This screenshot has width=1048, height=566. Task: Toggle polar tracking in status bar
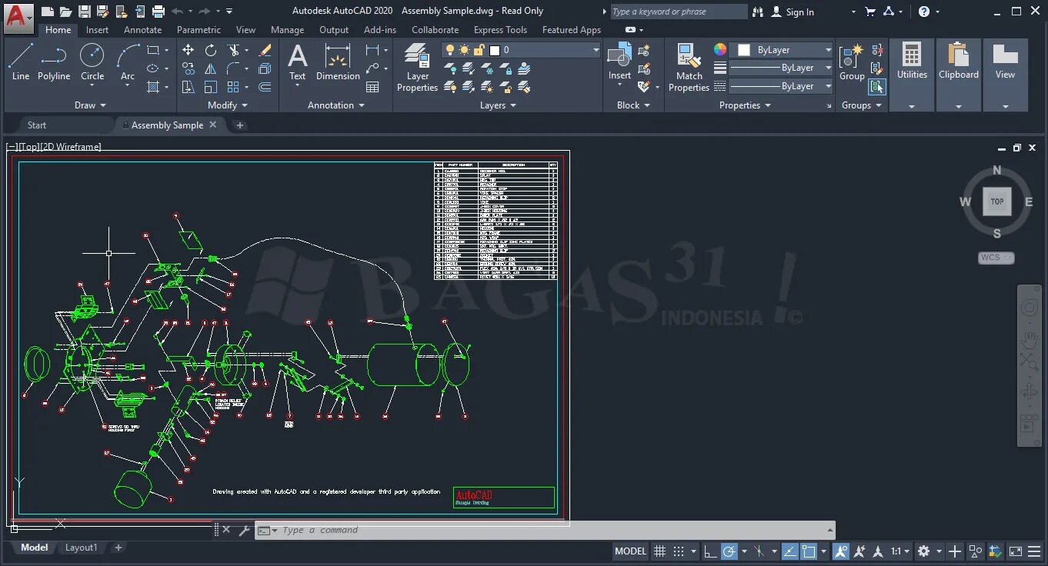[729, 551]
